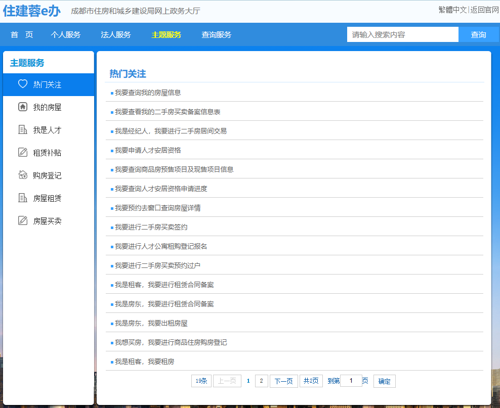
Task: Open 我是租客，我要进行租赁合同备案
Action: click(x=164, y=285)
